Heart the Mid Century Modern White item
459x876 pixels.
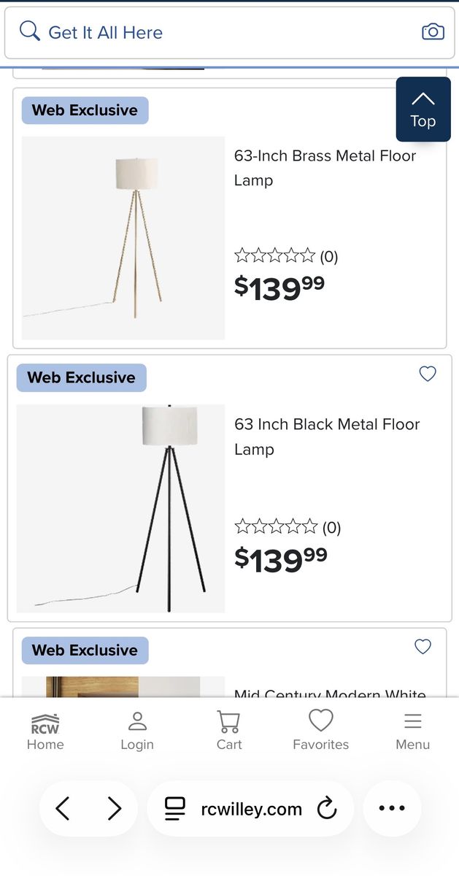click(x=422, y=647)
